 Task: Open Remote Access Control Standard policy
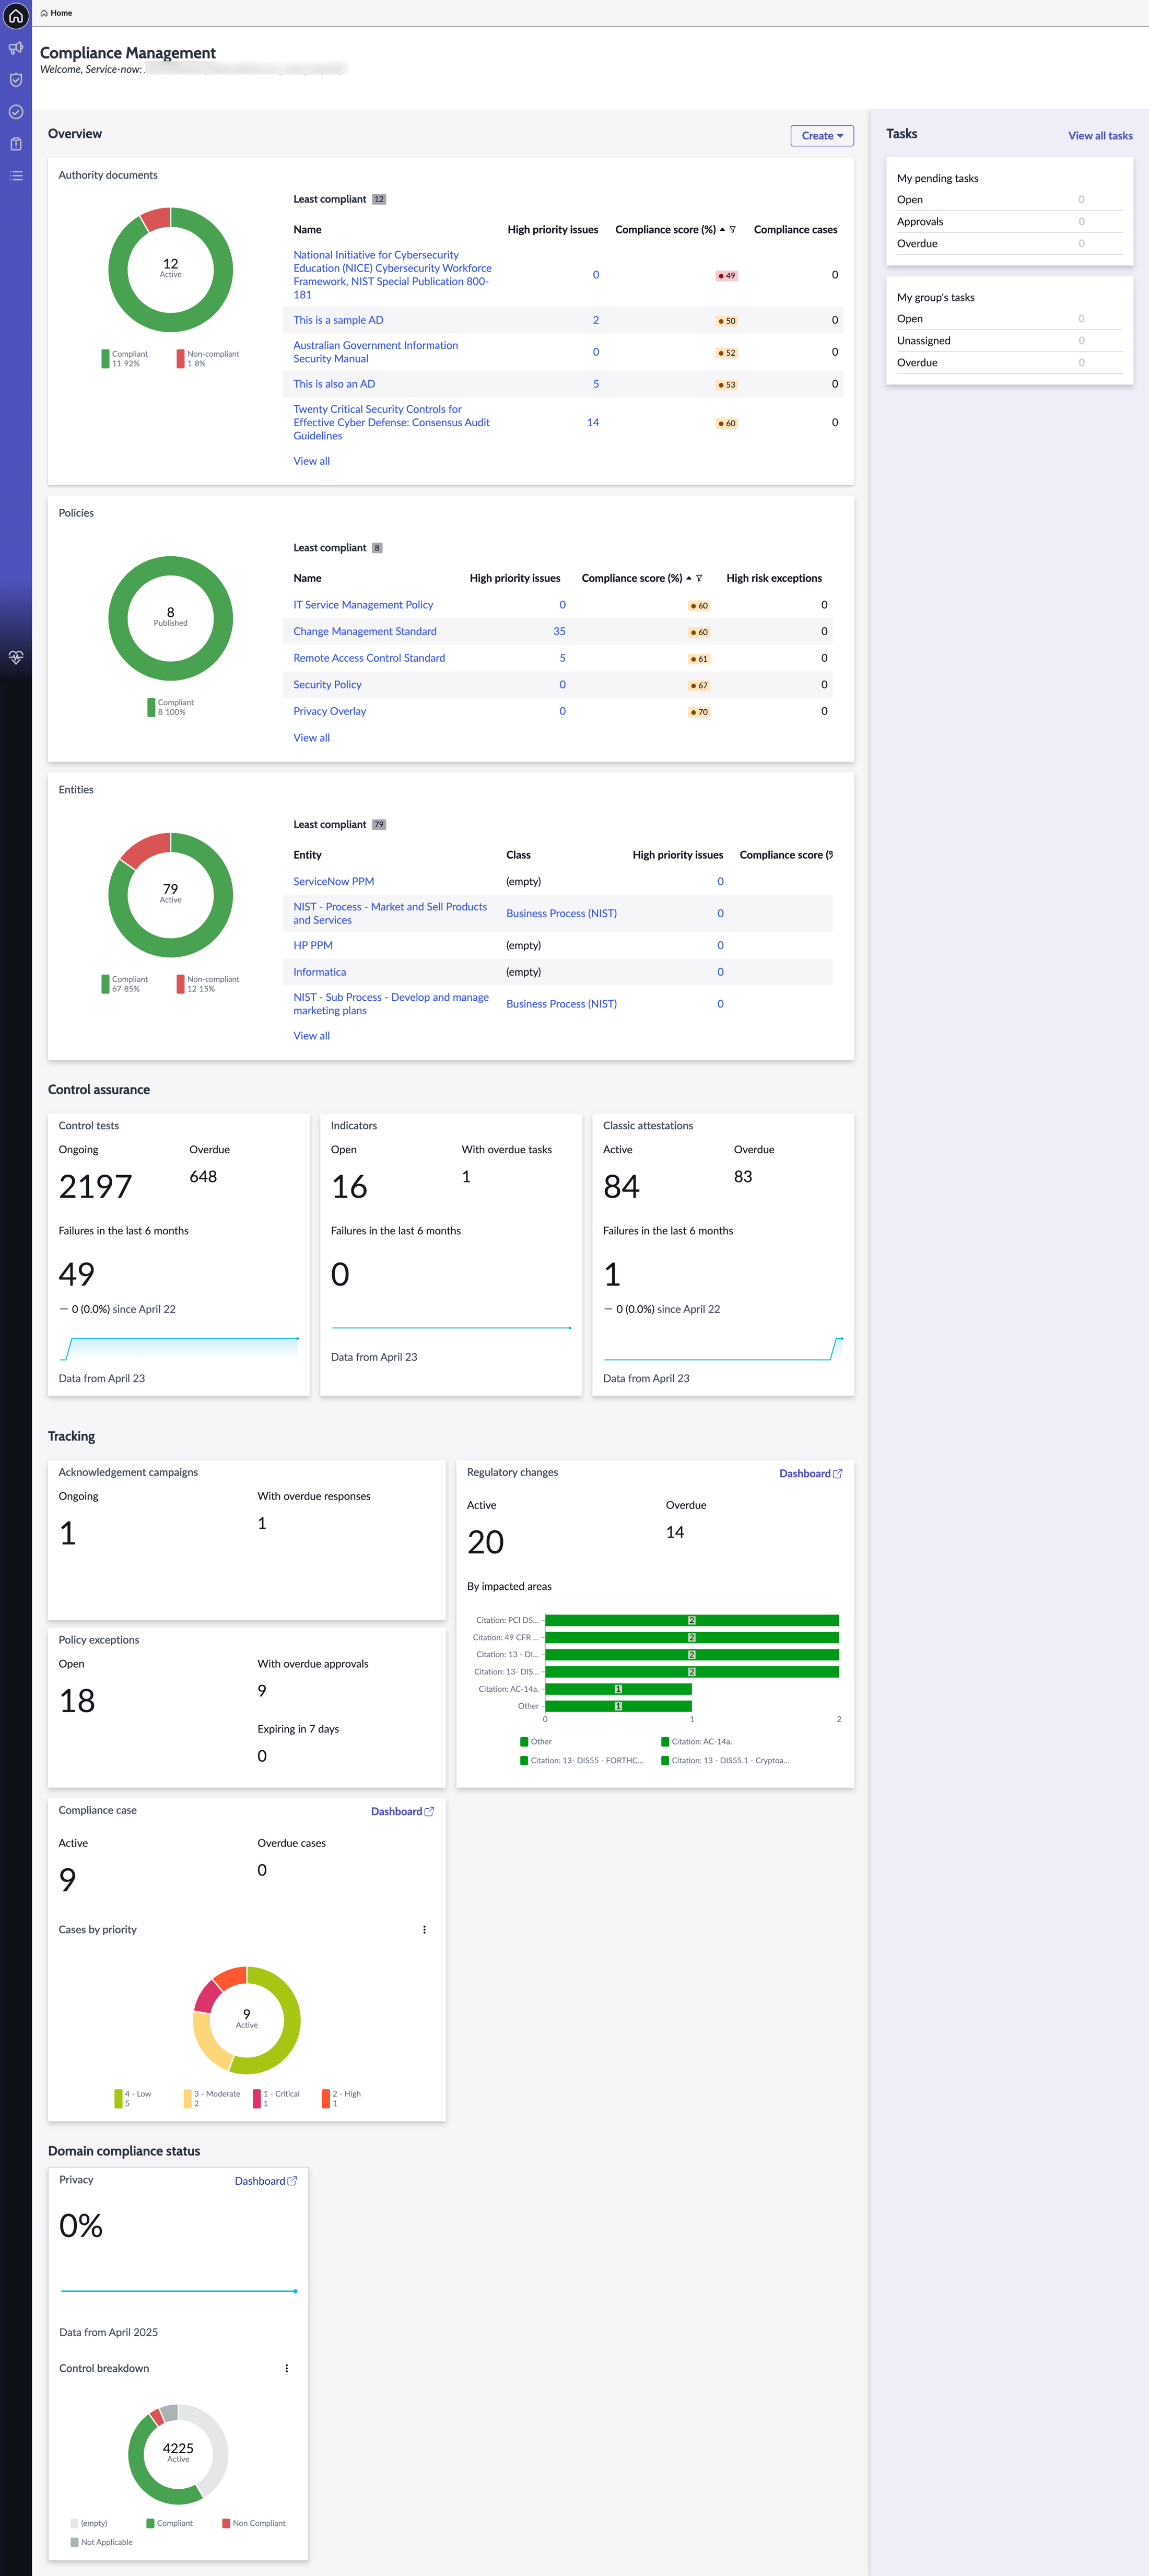[369, 658]
